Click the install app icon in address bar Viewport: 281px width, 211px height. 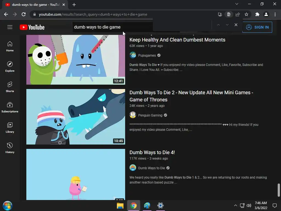[220, 14]
